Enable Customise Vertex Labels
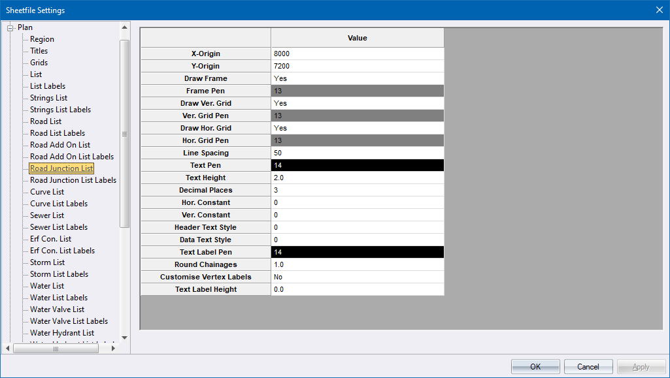Screen dimensions: 670x378 click(357, 277)
